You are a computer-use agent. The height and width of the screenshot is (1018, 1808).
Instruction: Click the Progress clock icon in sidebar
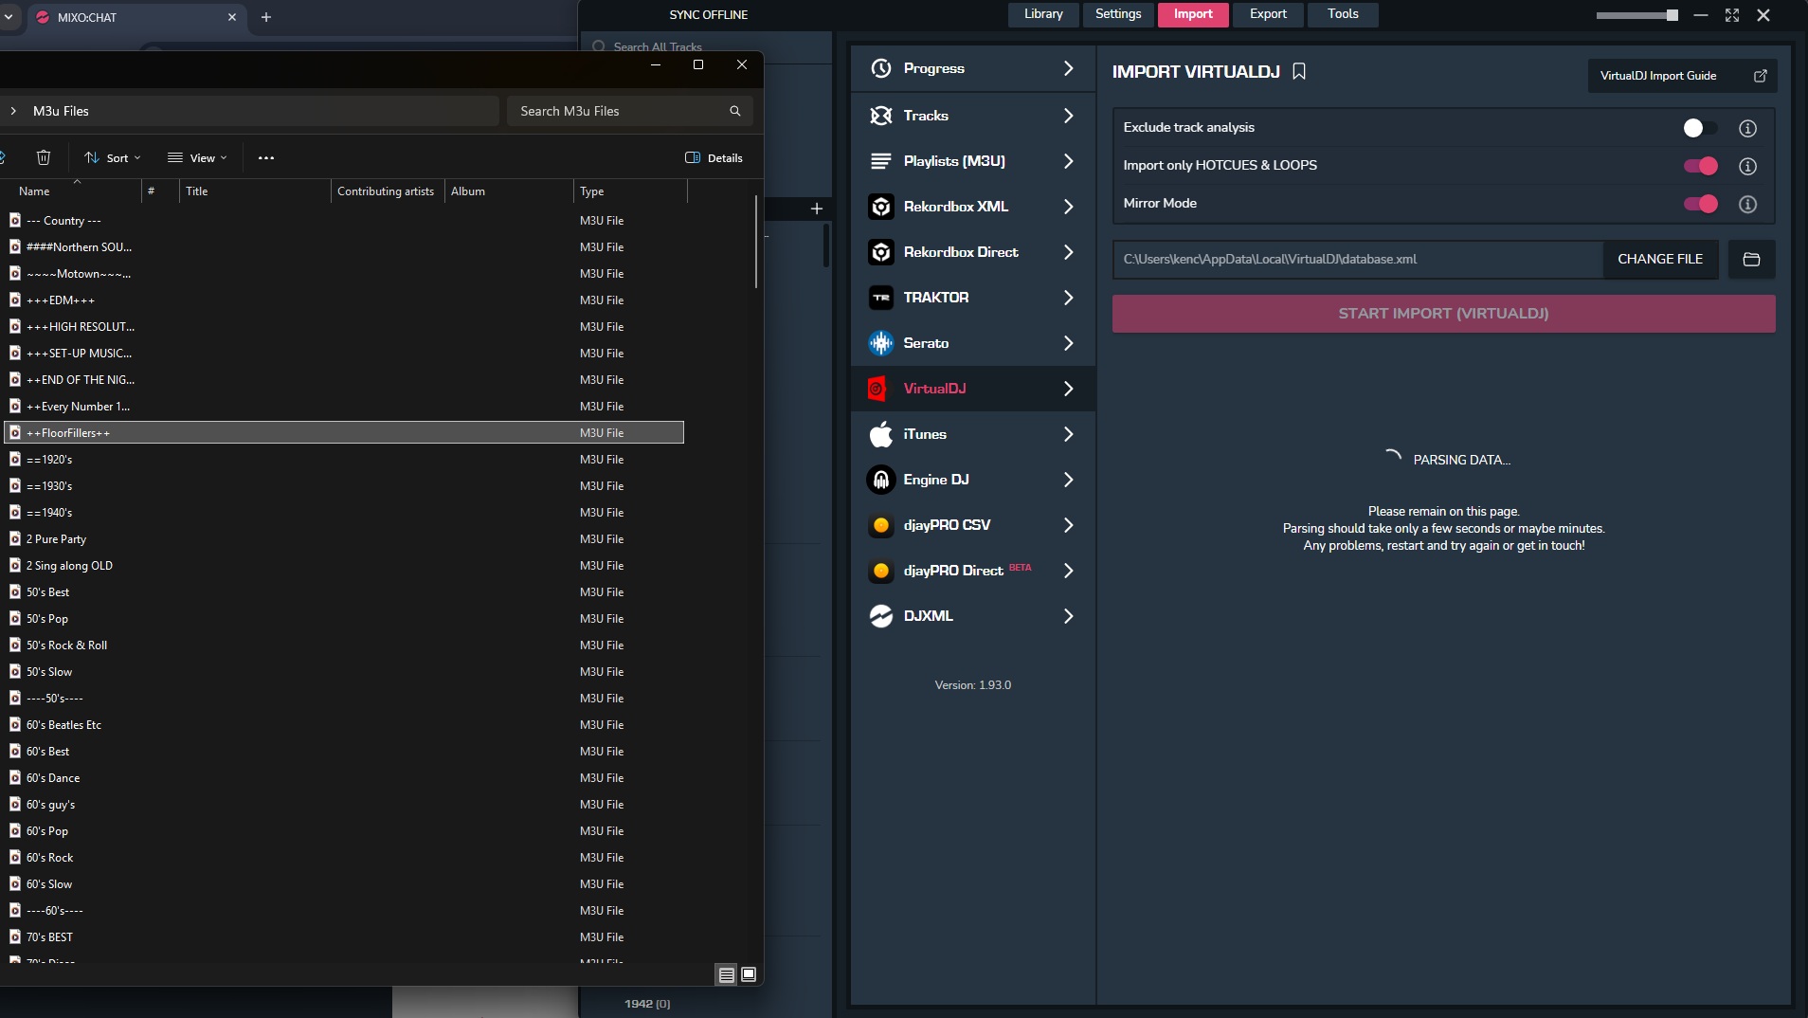pyautogui.click(x=881, y=68)
